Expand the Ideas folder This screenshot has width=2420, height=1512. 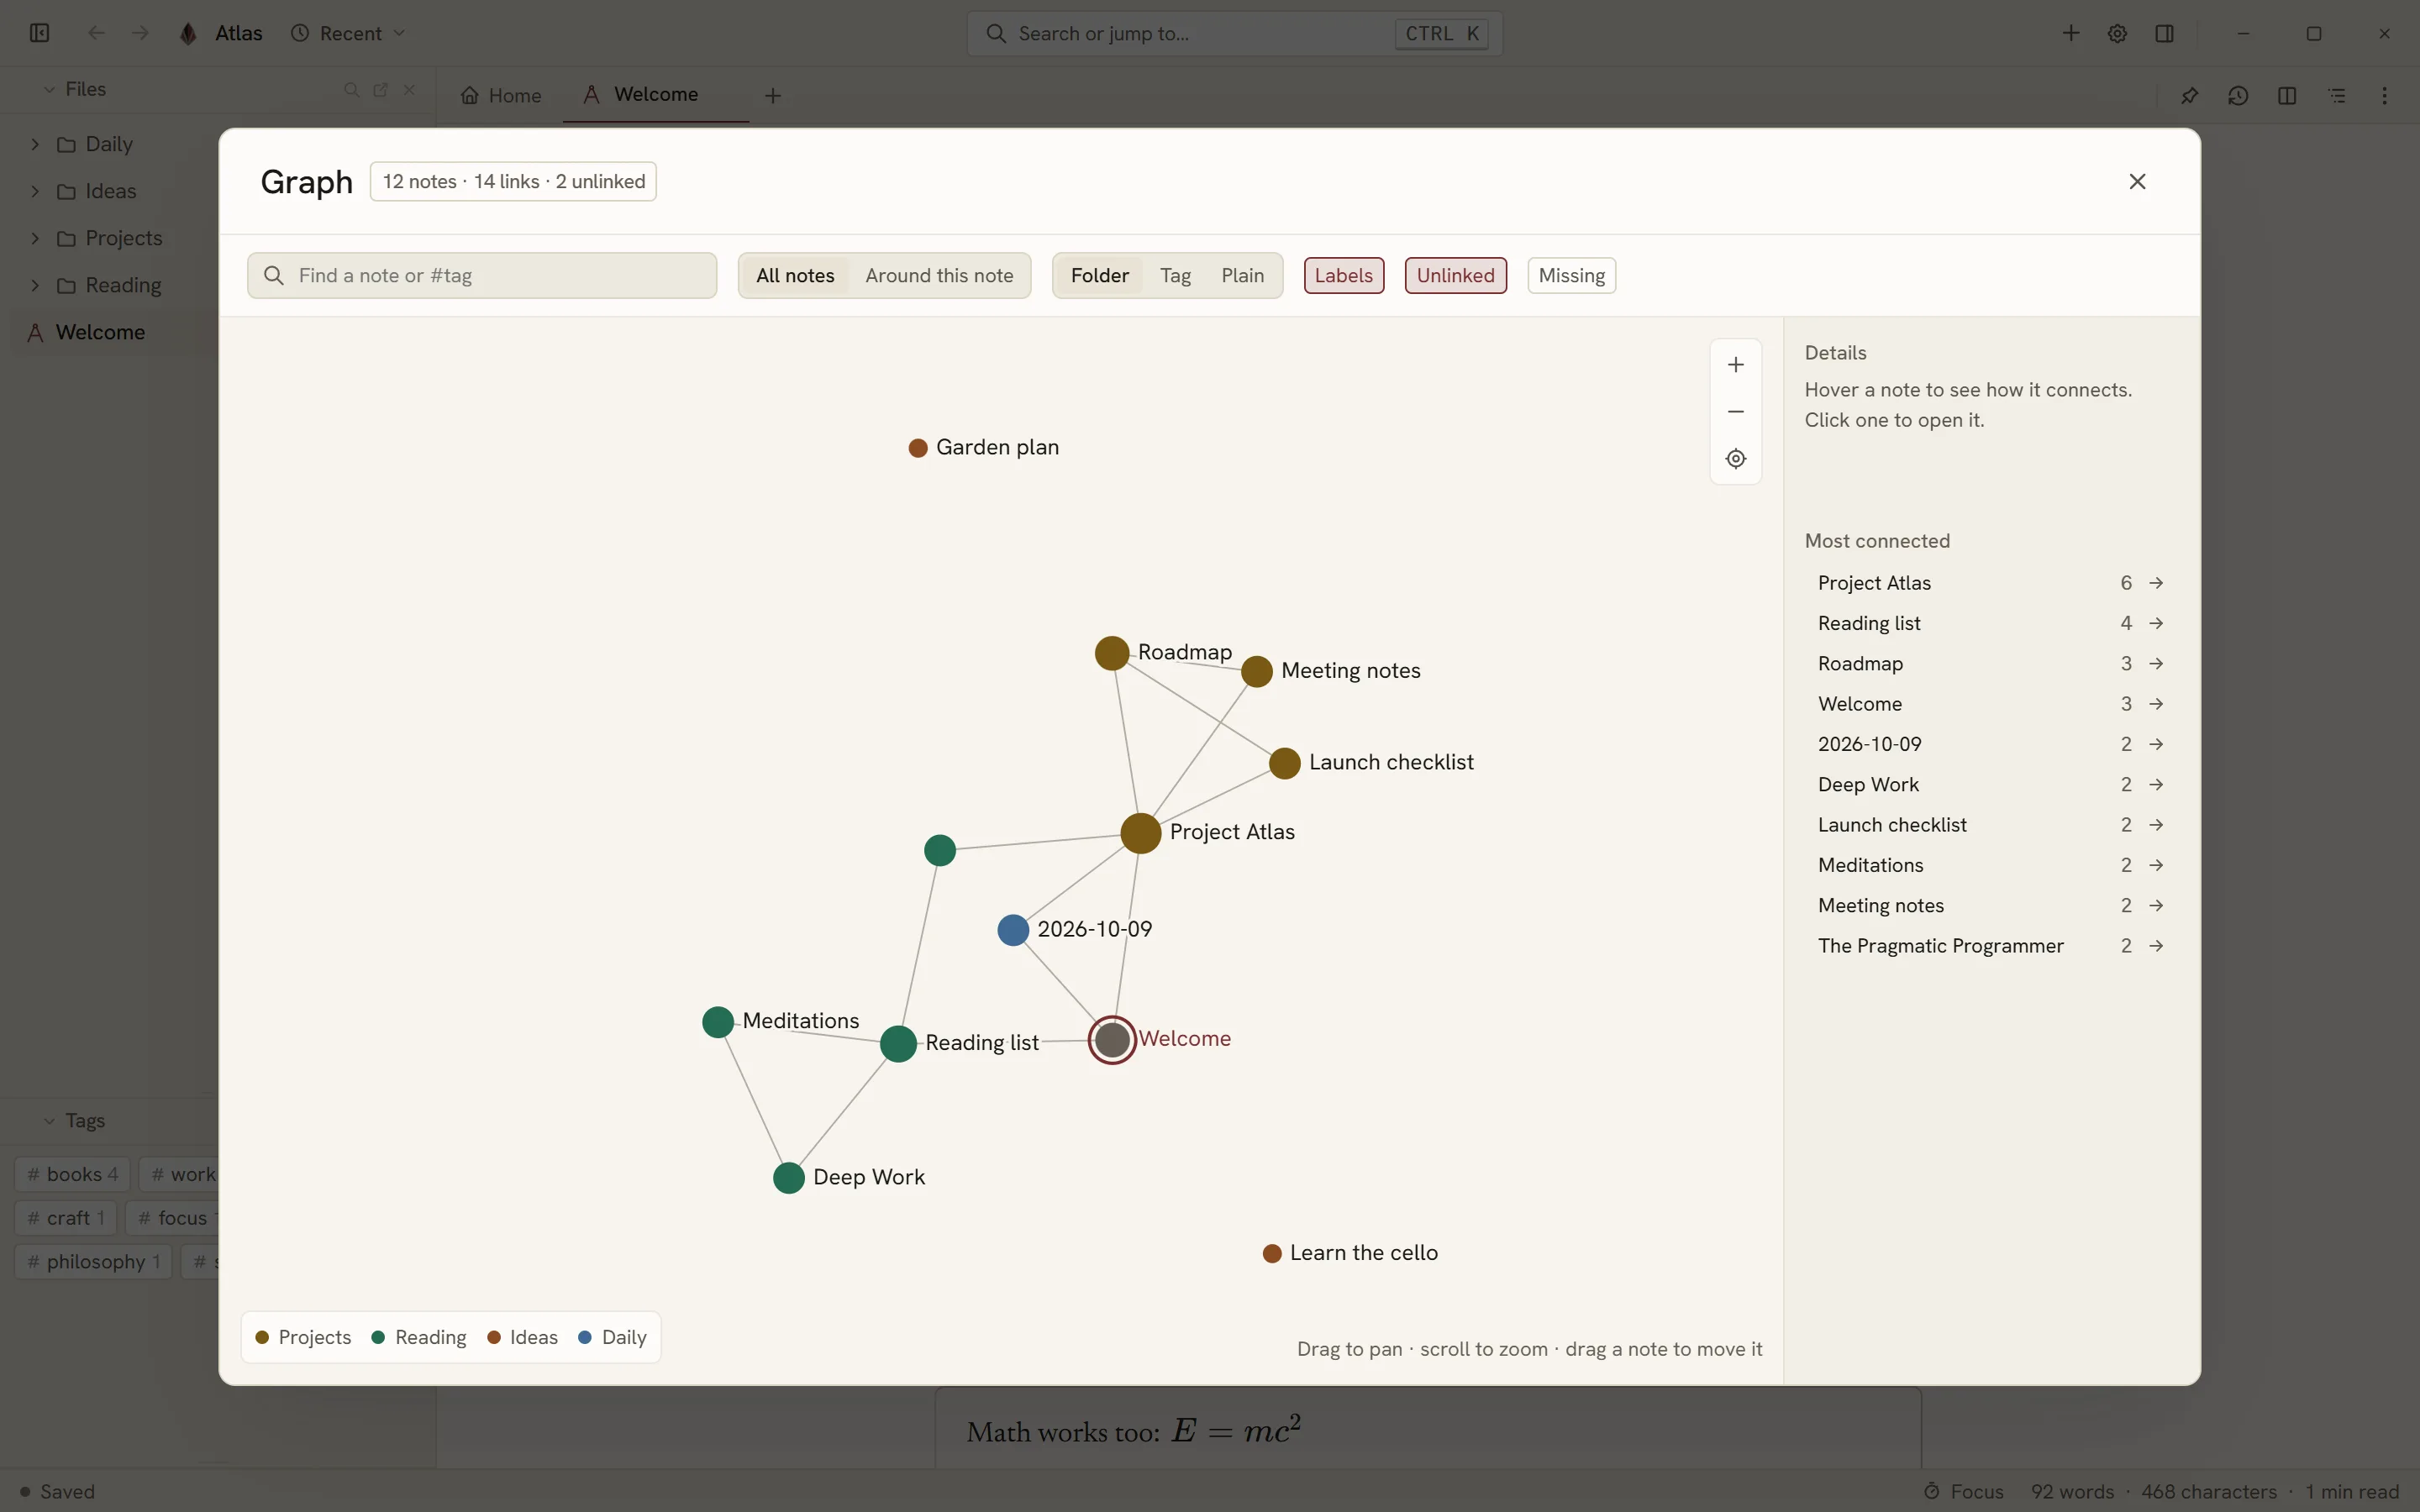35,191
